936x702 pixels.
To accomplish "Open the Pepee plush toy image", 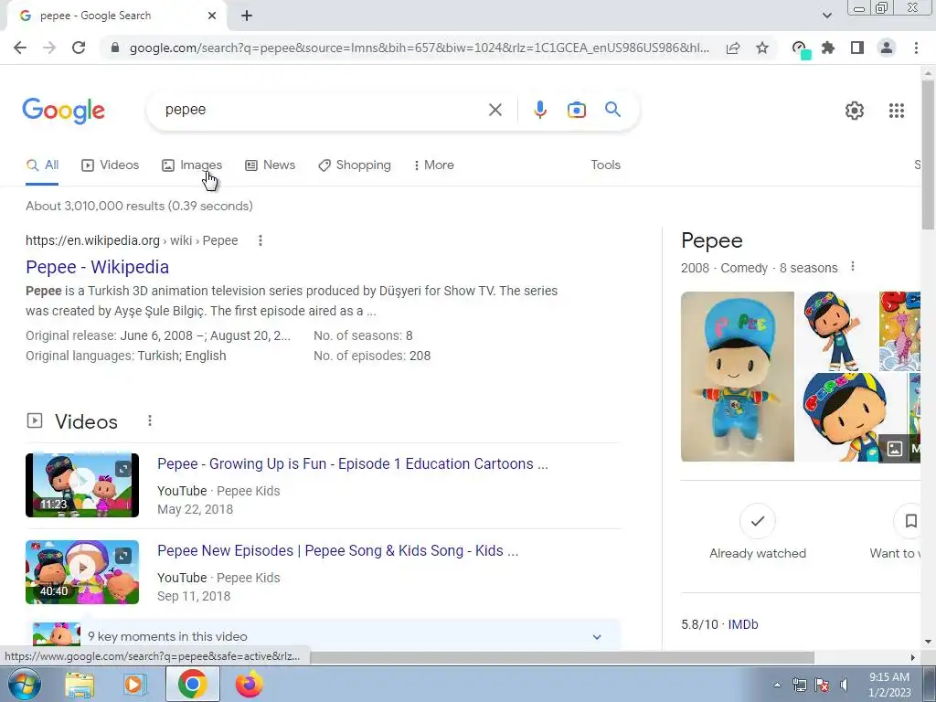I will tap(738, 377).
